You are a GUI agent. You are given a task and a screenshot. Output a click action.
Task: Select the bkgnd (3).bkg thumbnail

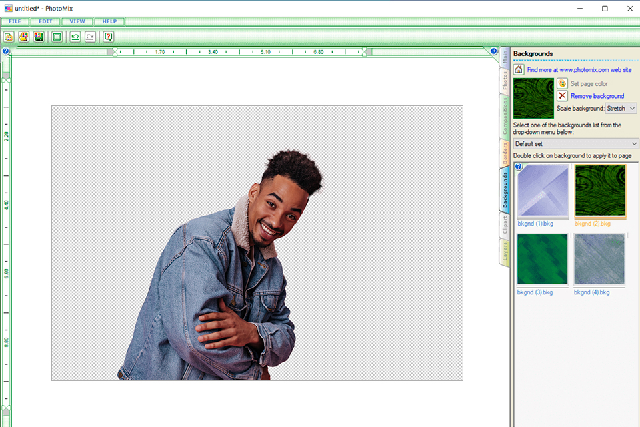tap(542, 259)
